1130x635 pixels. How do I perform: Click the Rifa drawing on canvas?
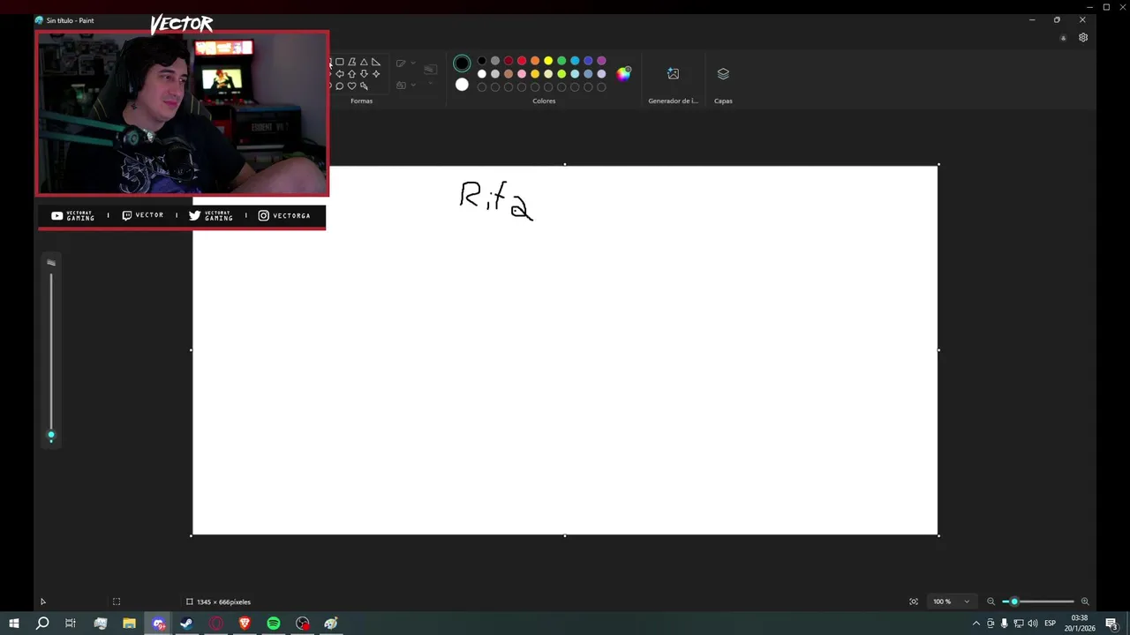(496, 201)
